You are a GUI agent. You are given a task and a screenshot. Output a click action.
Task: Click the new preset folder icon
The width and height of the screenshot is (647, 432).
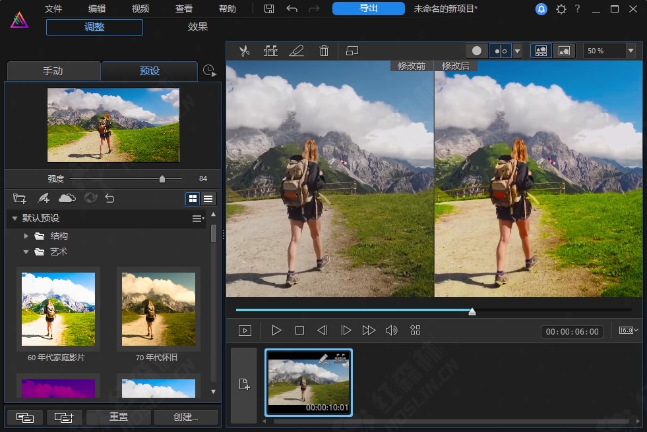20,198
